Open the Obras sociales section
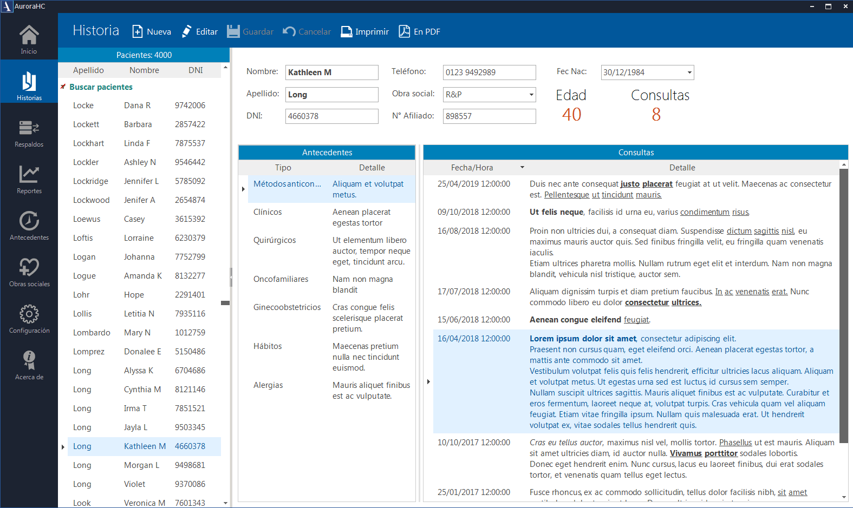Screen dimensions: 853x508 (29, 269)
